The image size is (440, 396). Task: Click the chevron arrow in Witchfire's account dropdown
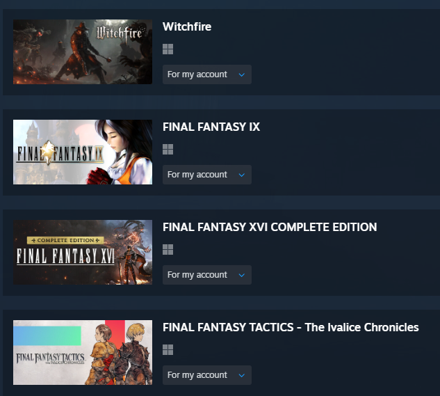pyautogui.click(x=242, y=74)
